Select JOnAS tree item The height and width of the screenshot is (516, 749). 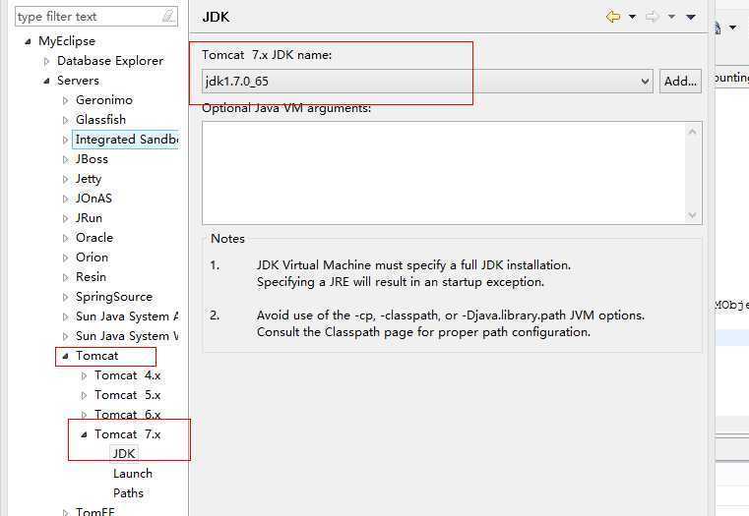94,198
